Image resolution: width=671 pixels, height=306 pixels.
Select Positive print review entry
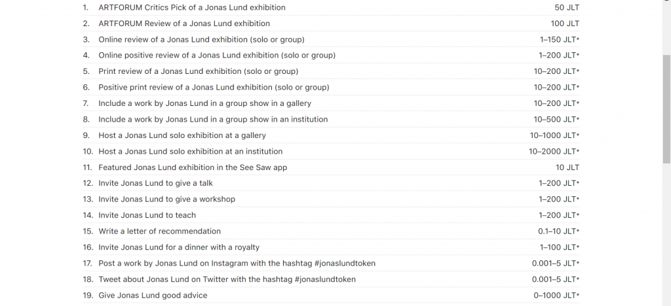pos(331,88)
